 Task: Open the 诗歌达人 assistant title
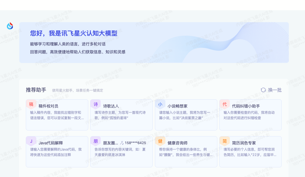coord(111,106)
